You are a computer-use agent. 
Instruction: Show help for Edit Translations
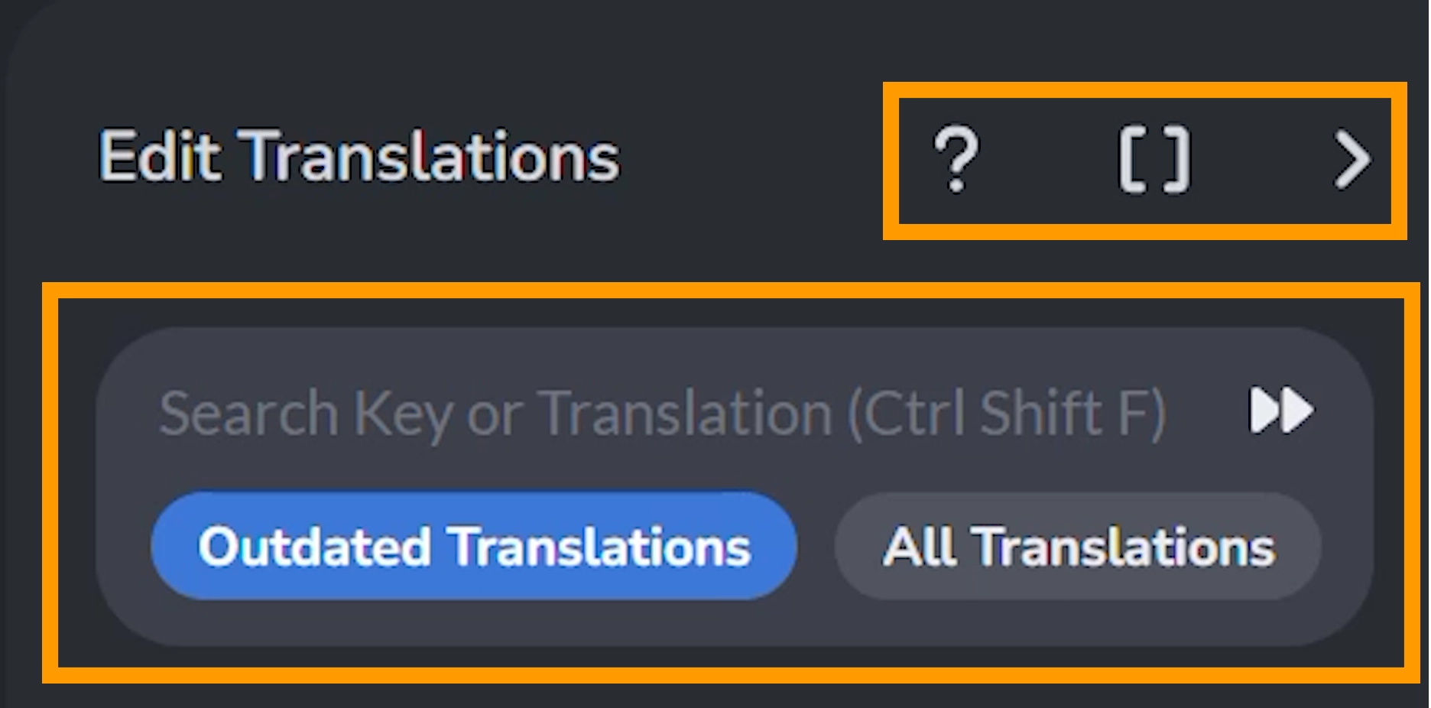956,159
